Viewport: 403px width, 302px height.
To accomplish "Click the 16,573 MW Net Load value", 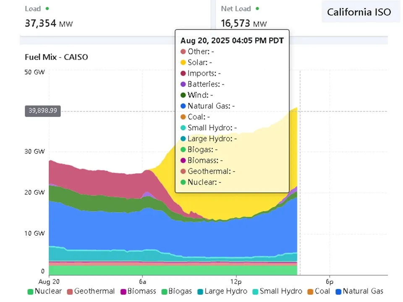I will 244,23.
